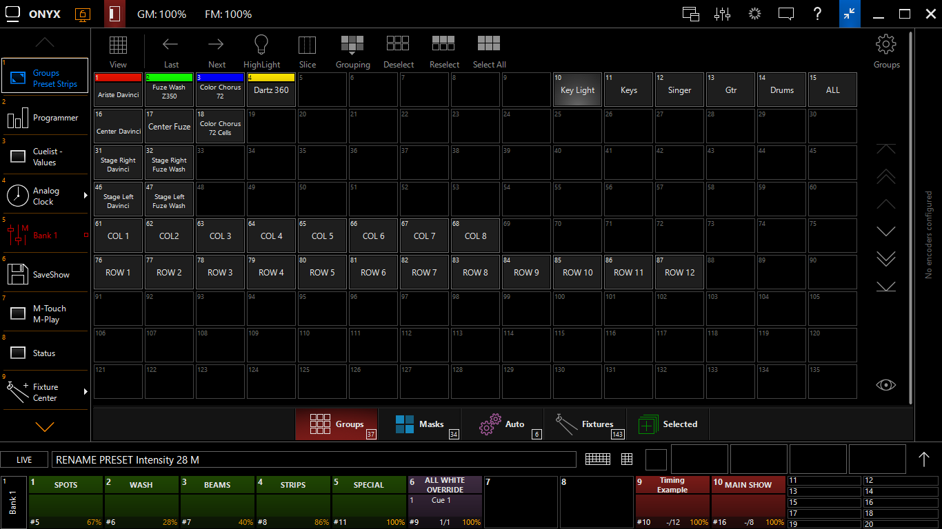This screenshot has height=529, width=942.
Task: Select the Drums group
Action: (781, 90)
